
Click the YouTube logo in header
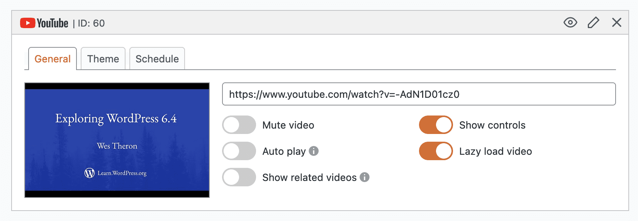pyautogui.click(x=44, y=23)
